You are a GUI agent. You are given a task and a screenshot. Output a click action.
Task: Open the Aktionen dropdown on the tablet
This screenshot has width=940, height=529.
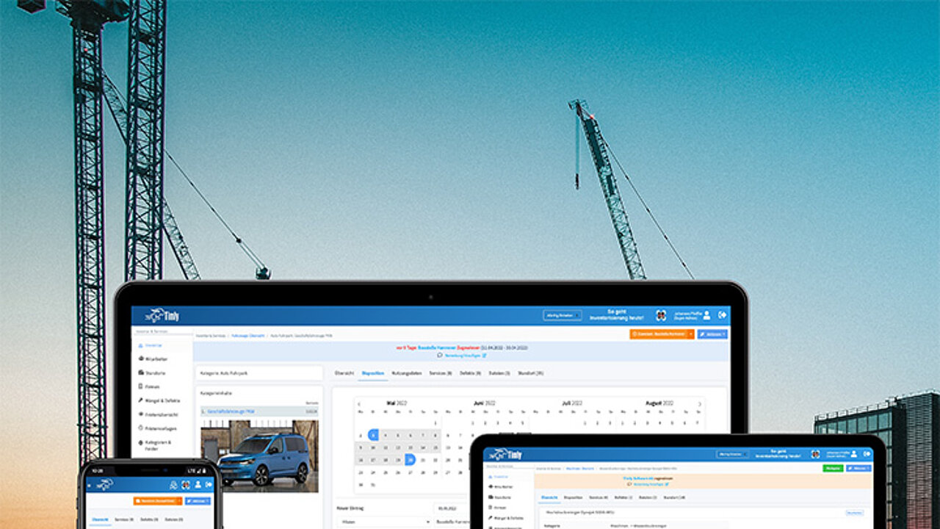click(x=859, y=468)
